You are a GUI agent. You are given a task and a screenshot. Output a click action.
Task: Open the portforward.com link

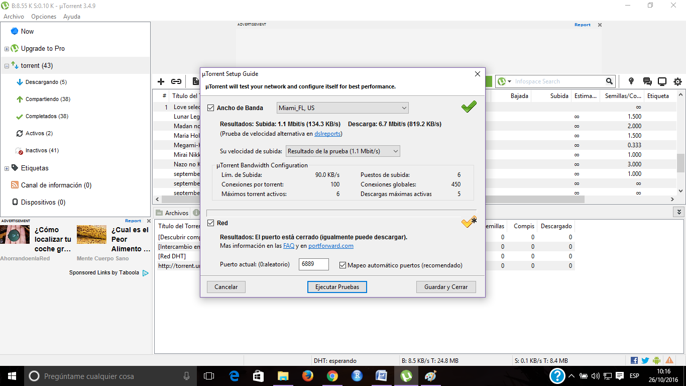pos(331,246)
